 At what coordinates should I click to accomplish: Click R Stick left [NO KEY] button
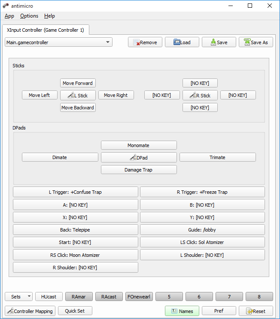[x=162, y=95]
